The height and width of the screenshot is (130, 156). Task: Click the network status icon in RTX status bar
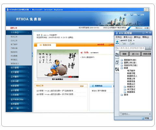(x=143, y=118)
